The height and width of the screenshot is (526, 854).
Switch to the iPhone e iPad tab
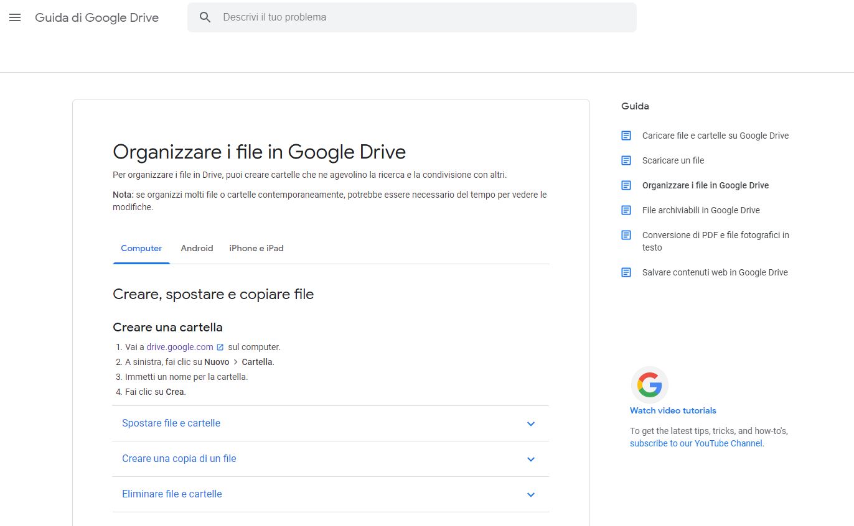pos(256,249)
